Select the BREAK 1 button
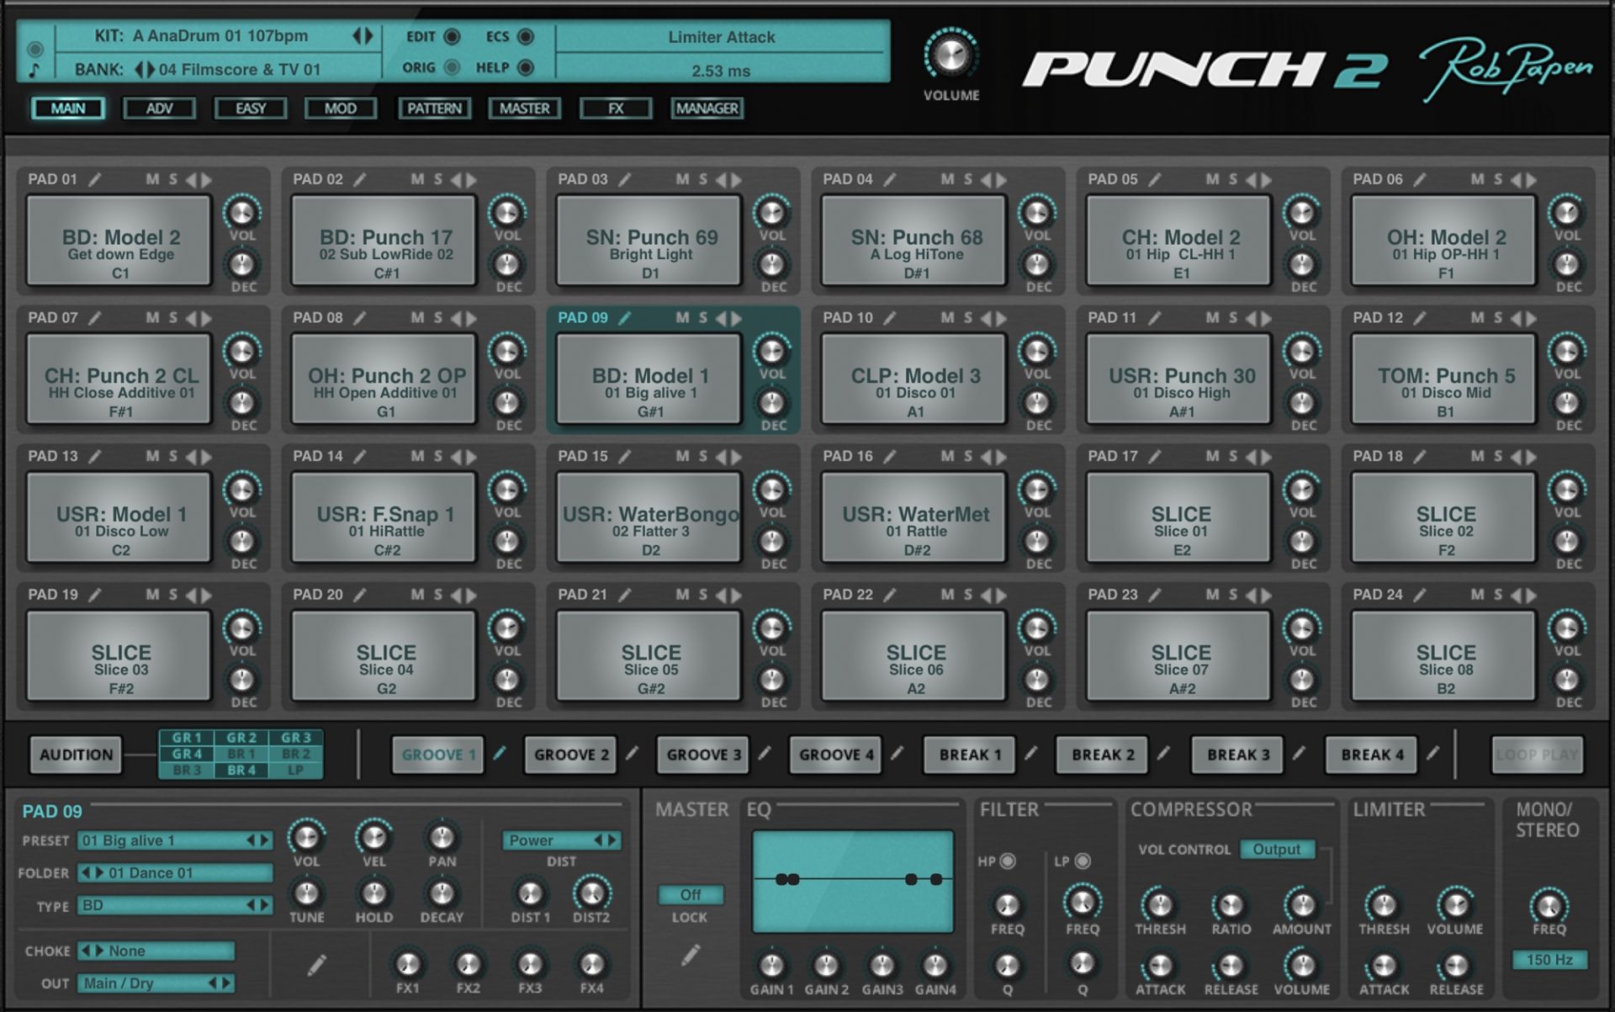1615x1012 pixels. (x=970, y=755)
